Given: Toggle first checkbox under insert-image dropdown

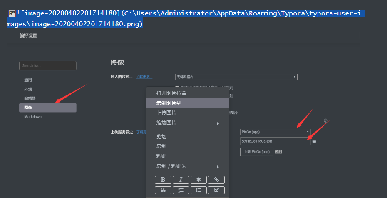Looking at the screenshot, I should pos(177,87).
